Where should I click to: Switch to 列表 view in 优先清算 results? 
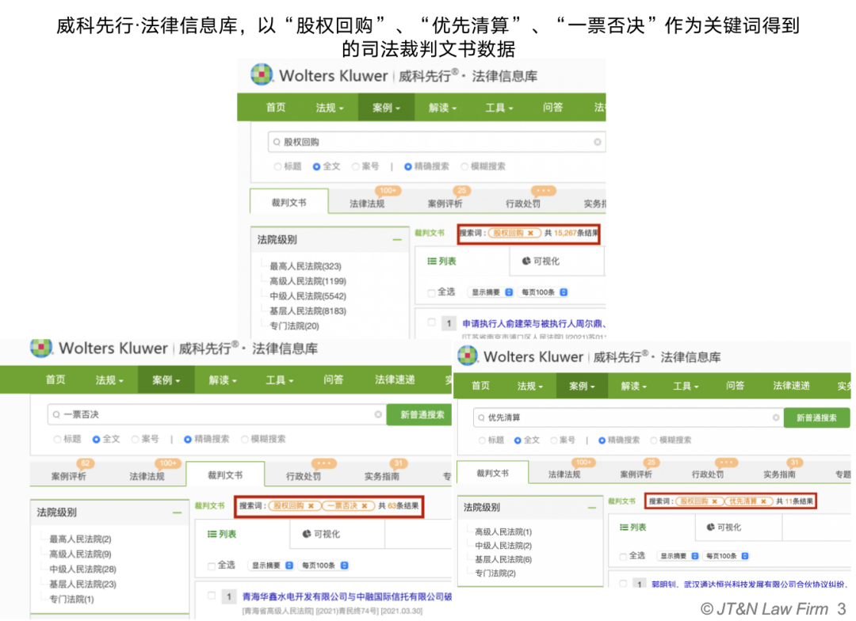point(632,528)
